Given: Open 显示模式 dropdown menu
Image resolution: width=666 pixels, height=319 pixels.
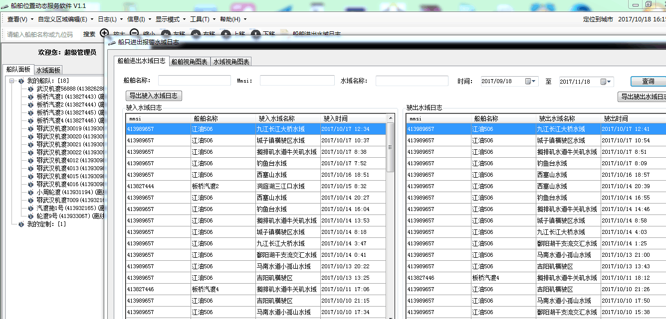Looking at the screenshot, I should point(170,19).
